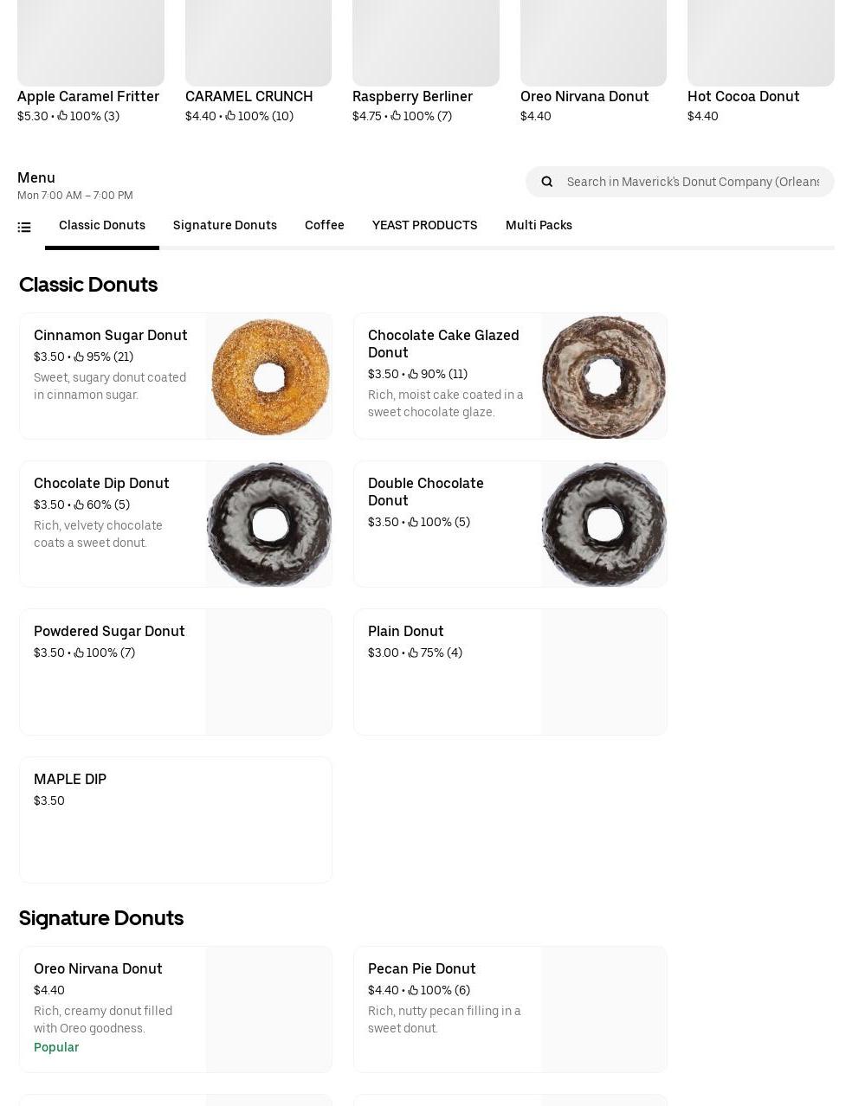This screenshot has height=1106, width=852.
Task: Click thumbs-up icon on Plain Donut
Action: 413,653
